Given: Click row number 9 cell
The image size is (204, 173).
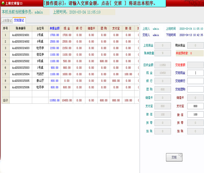Looking at the screenshot, I should click(x=5, y=87).
